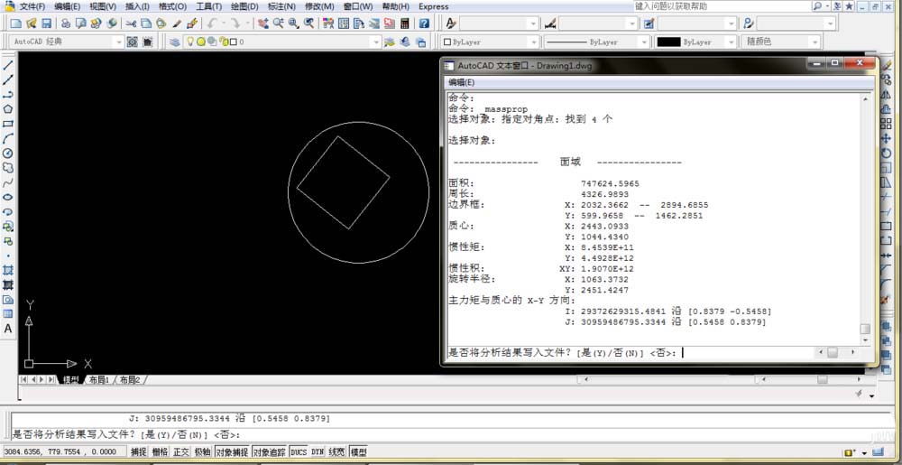Toggle 对象捕捉 object snap in status bar
The width and height of the screenshot is (902, 465).
point(232,452)
